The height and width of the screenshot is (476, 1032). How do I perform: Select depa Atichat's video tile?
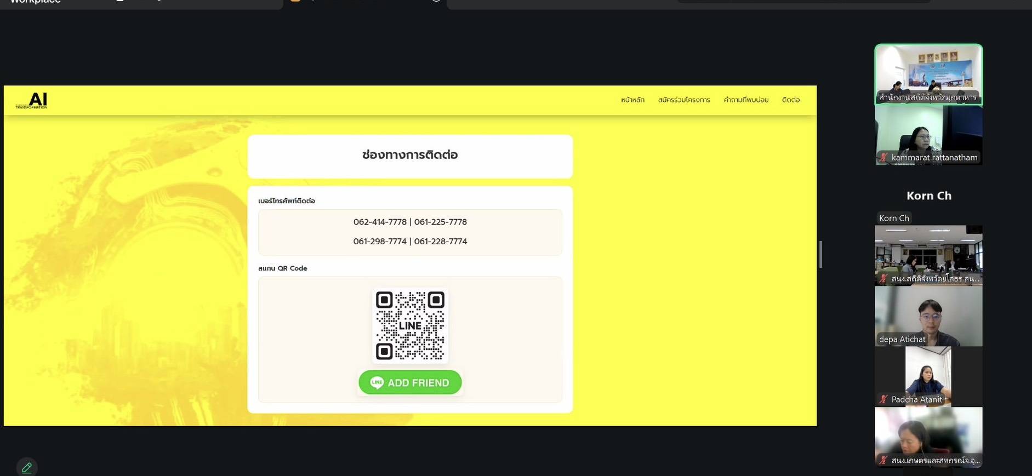[x=928, y=316]
